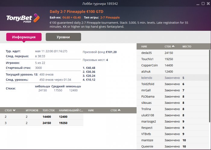Viewport: 211px width, 150px height.
Task: Click the НАИМЕНЬШИЙ С... column header
Action: [x=71, y=110]
